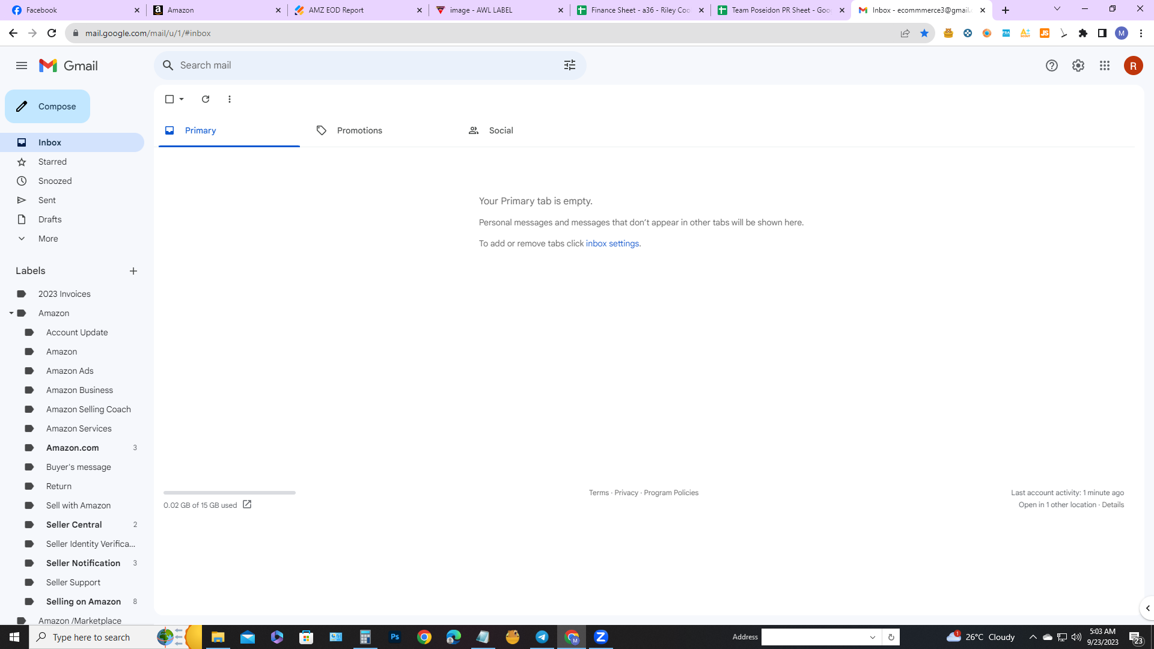This screenshot has width=1154, height=649.
Task: Refresh the inbox with the refresh icon
Action: [x=206, y=99]
